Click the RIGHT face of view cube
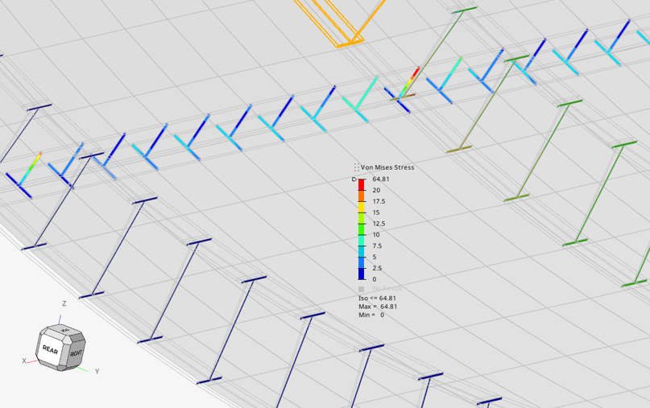 click(x=75, y=353)
